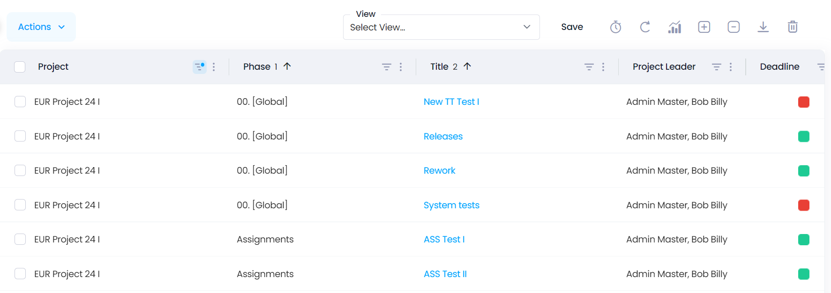This screenshot has height=293, width=831.
Task: Click the Project column header label
Action: point(53,67)
